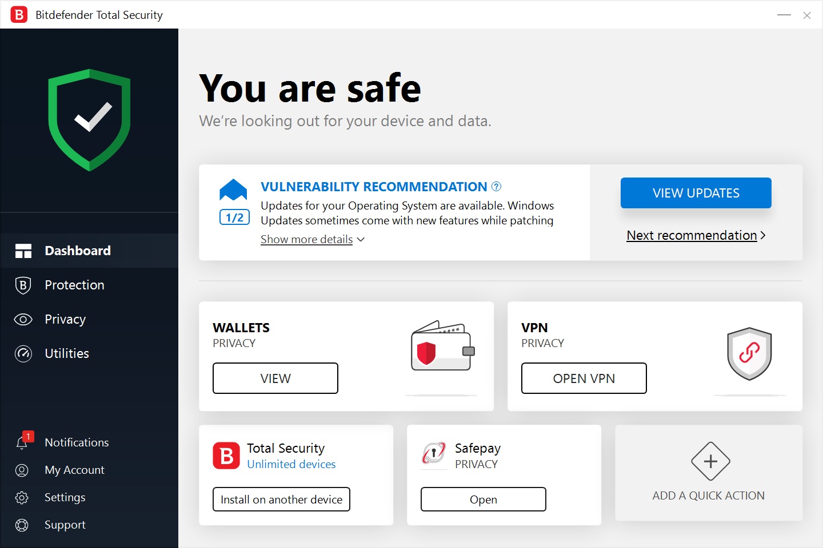Click the Notifications bell icon with badge
The height and width of the screenshot is (548, 823).
[23, 441]
